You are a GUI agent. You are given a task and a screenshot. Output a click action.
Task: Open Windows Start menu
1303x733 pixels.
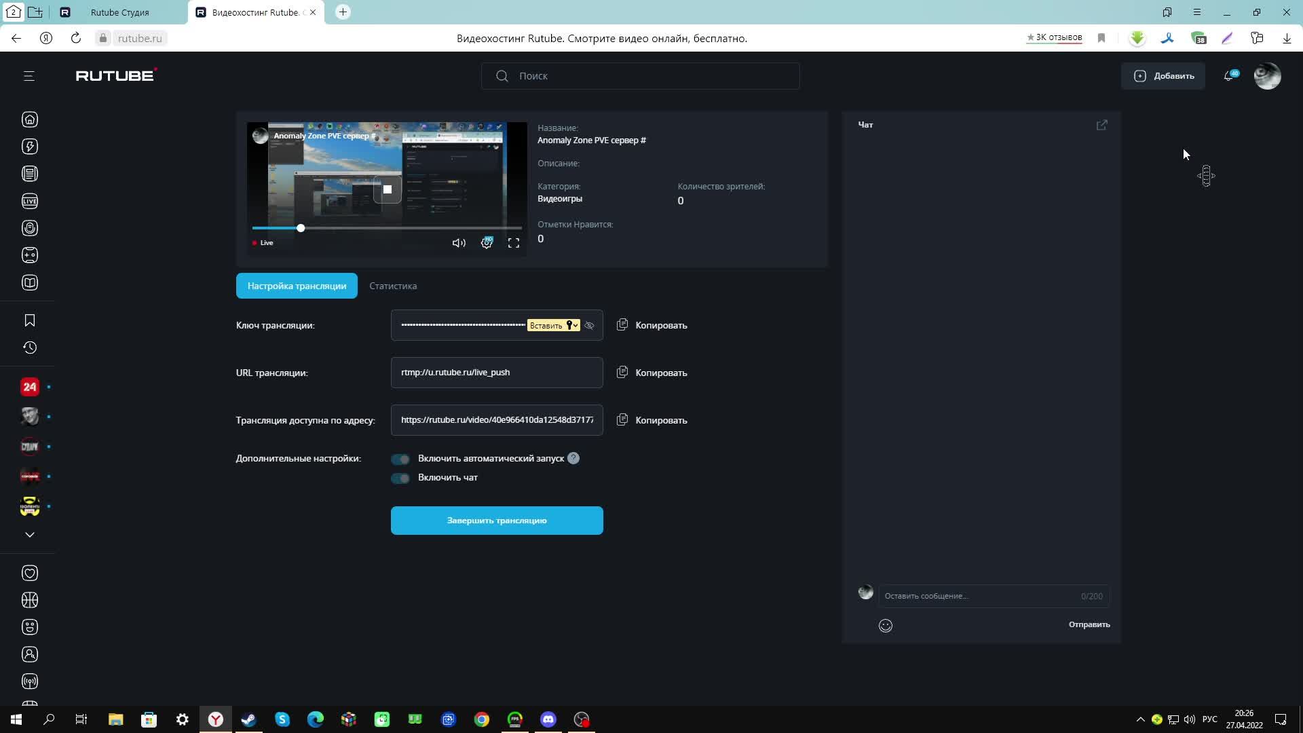(16, 719)
